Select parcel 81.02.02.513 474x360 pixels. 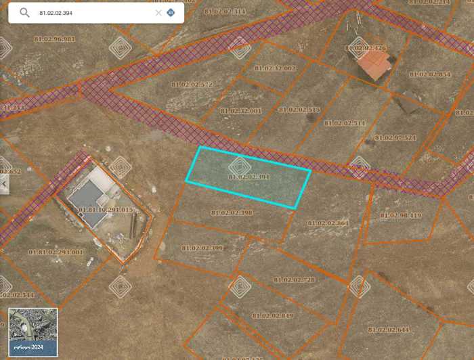click(299, 110)
